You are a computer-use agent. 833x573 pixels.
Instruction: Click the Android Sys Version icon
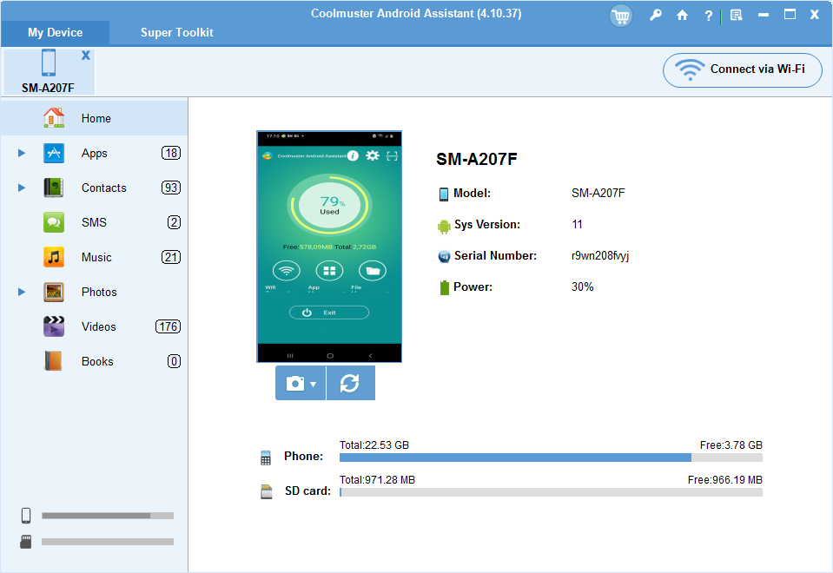coord(444,227)
